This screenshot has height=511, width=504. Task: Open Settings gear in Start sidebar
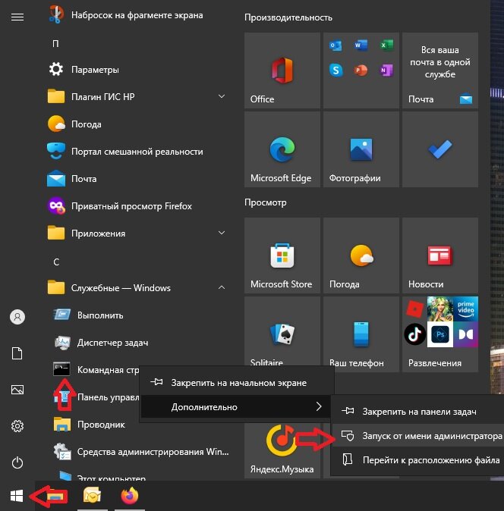pos(17,426)
